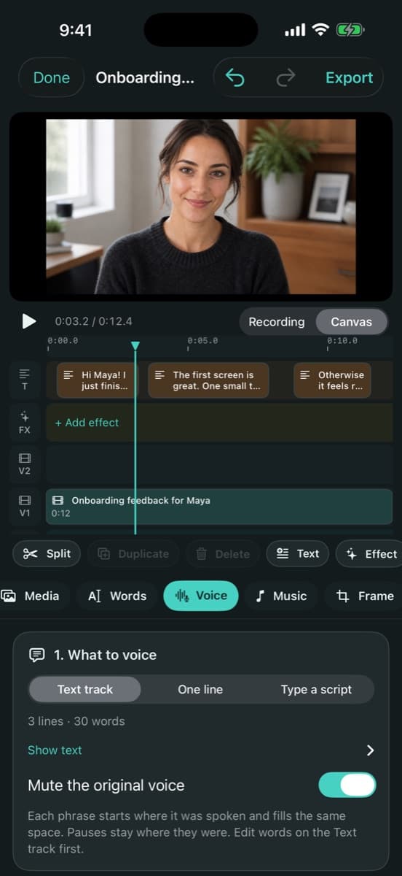Select 'The first screen is great' text clip

click(208, 380)
